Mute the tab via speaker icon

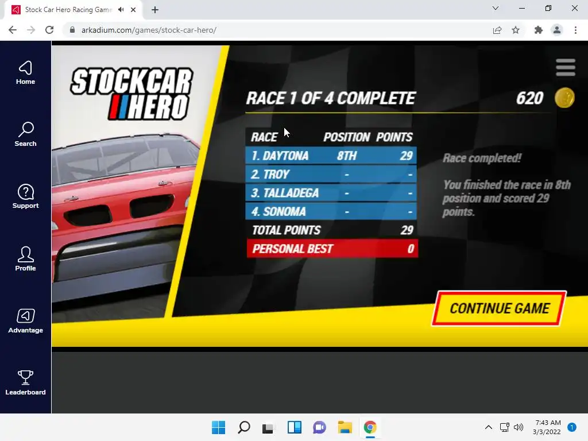(121, 10)
